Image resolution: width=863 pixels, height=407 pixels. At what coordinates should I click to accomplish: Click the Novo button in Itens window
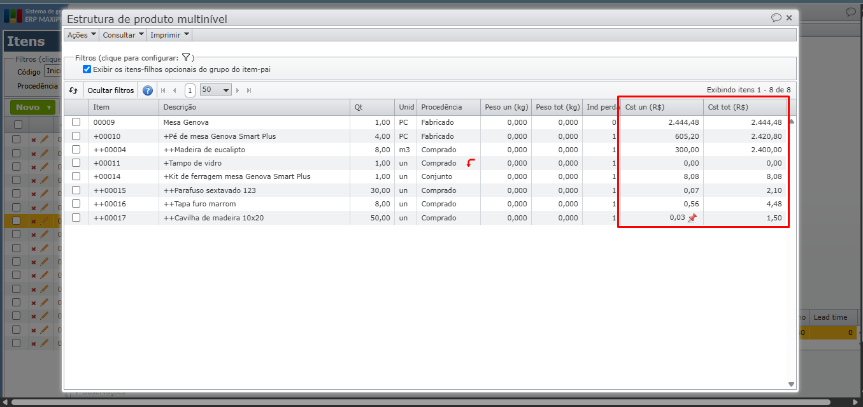[27, 108]
